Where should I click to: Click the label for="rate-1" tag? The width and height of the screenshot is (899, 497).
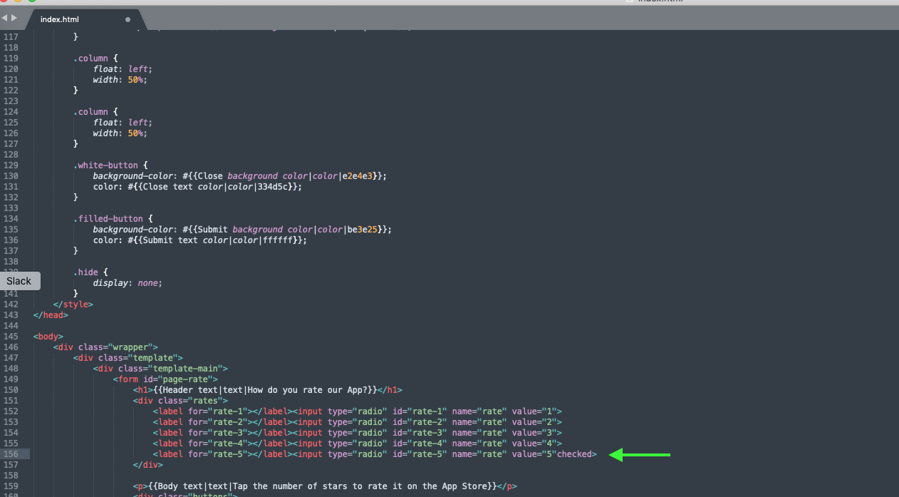[x=202, y=411]
